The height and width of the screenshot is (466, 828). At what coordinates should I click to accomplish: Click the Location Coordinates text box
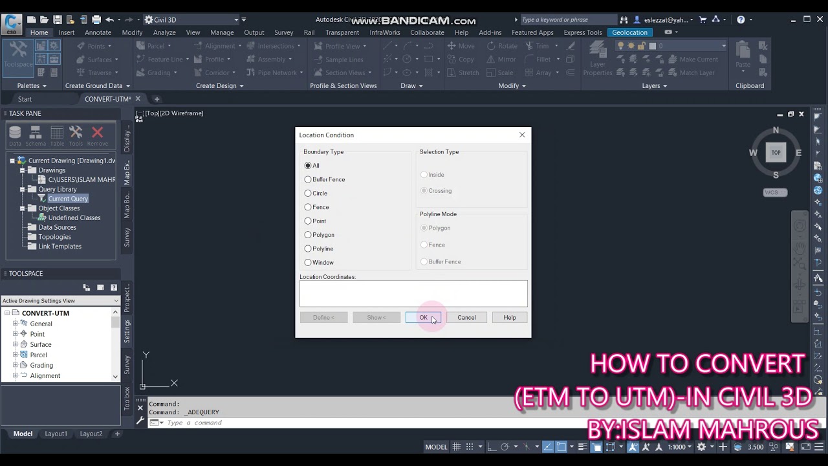[413, 294]
